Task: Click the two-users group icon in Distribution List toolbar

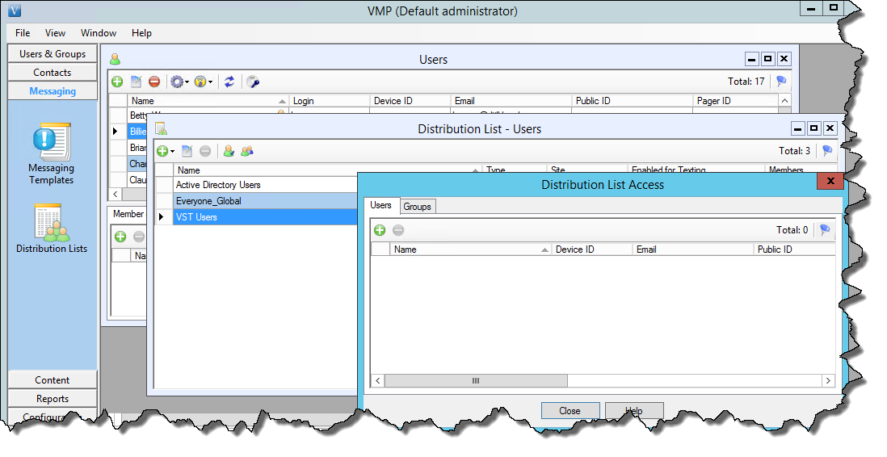Action: [x=246, y=151]
